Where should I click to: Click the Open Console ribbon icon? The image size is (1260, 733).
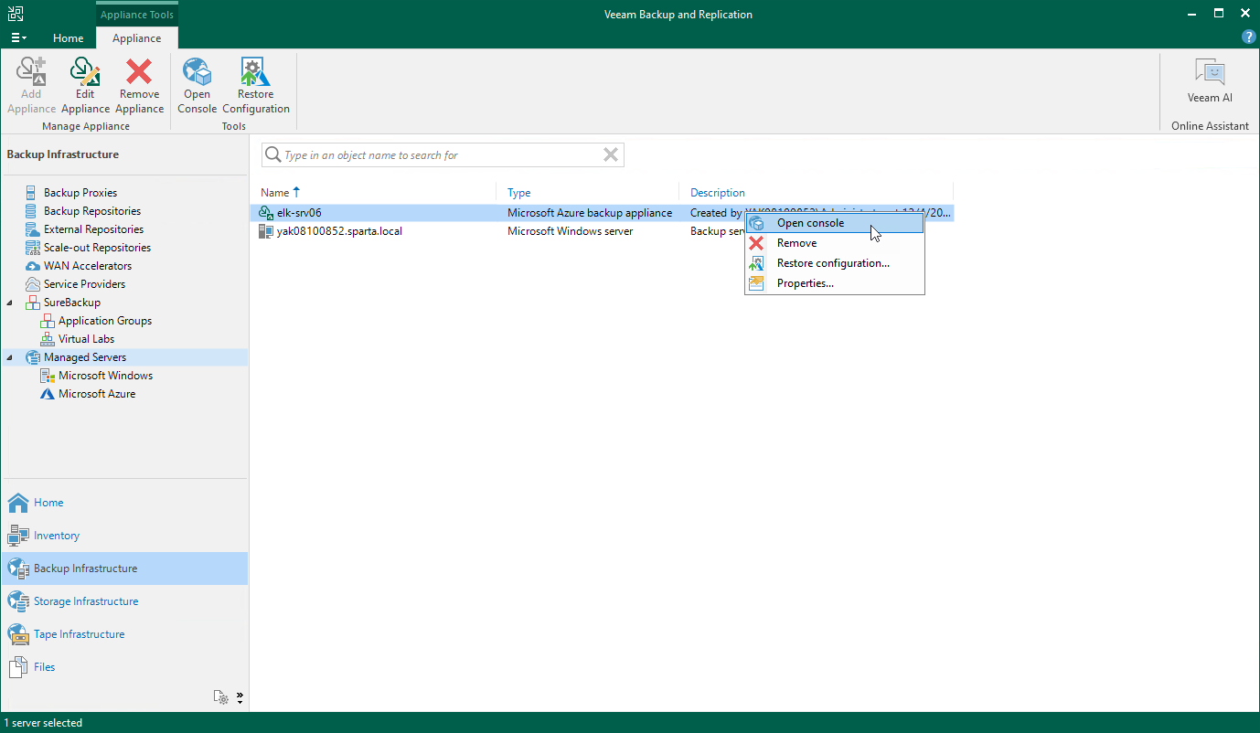pos(197,71)
